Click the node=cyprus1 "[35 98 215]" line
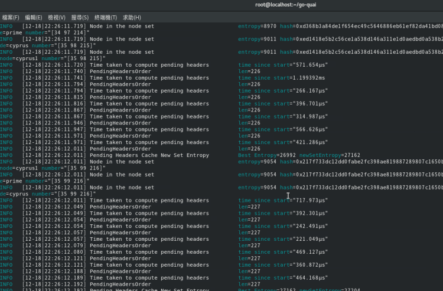This screenshot has width=443, height=291. point(53,59)
